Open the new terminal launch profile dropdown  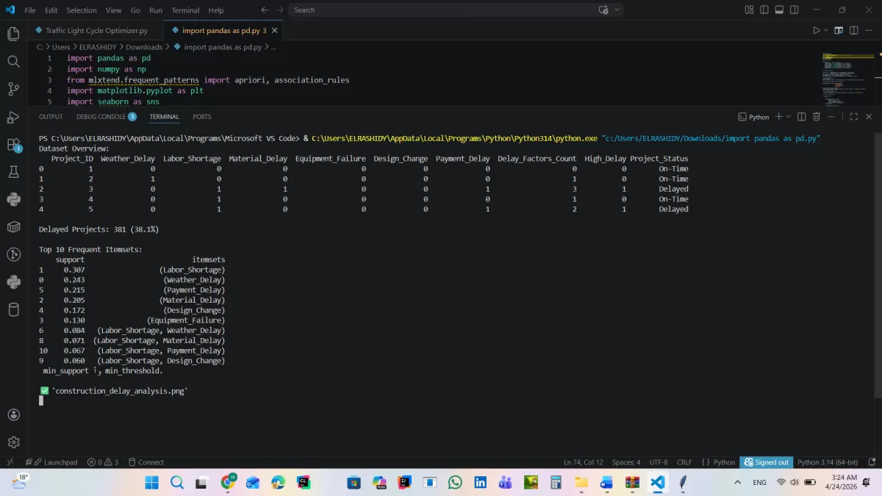789,117
